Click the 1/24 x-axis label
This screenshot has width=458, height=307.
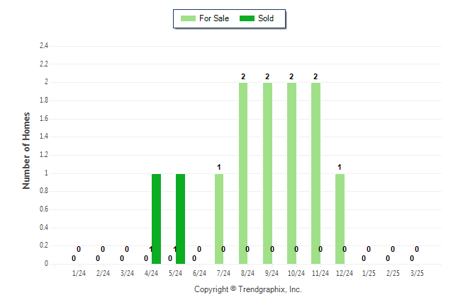(x=79, y=273)
